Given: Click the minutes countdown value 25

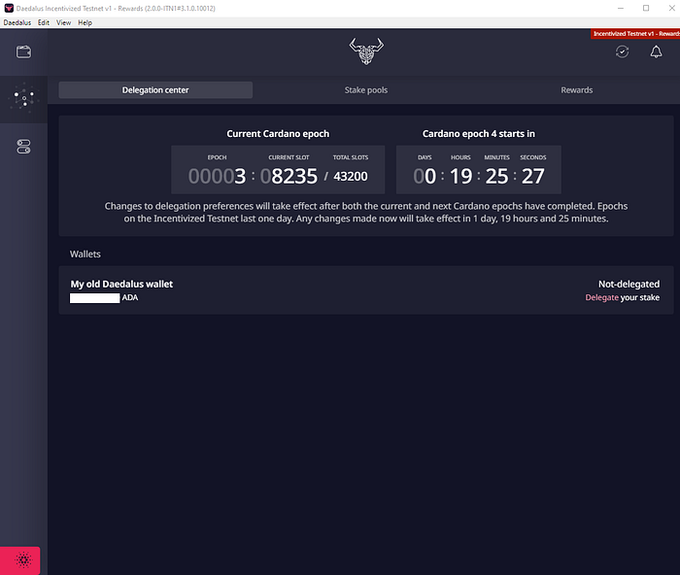Looking at the screenshot, I should point(496,176).
